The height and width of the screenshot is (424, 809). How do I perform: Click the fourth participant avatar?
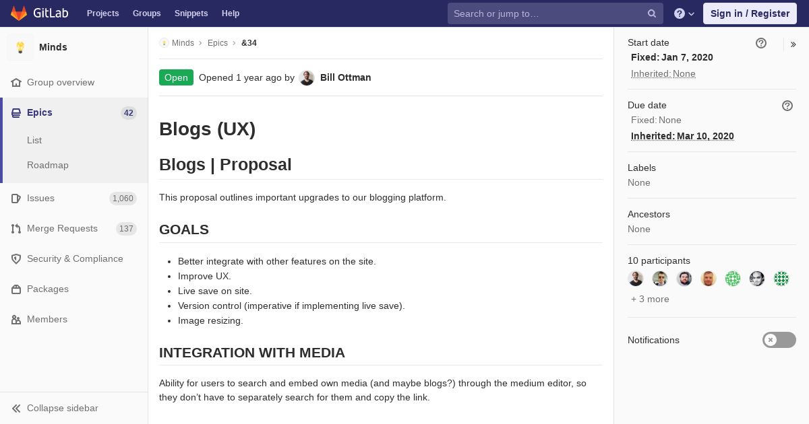(709, 279)
